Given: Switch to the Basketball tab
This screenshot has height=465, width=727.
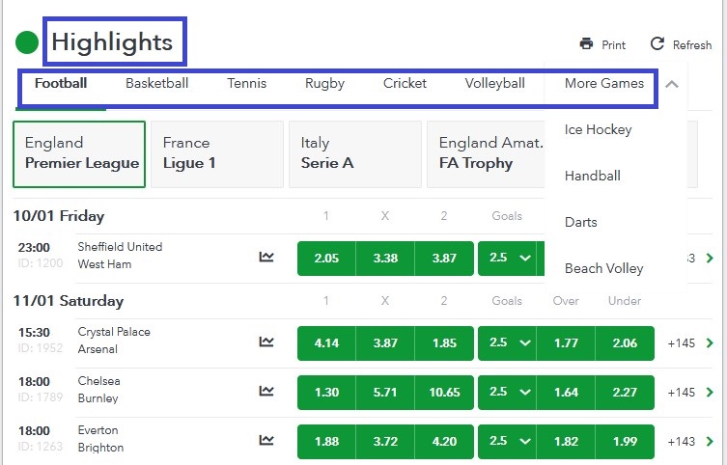Looking at the screenshot, I should pyautogui.click(x=156, y=83).
